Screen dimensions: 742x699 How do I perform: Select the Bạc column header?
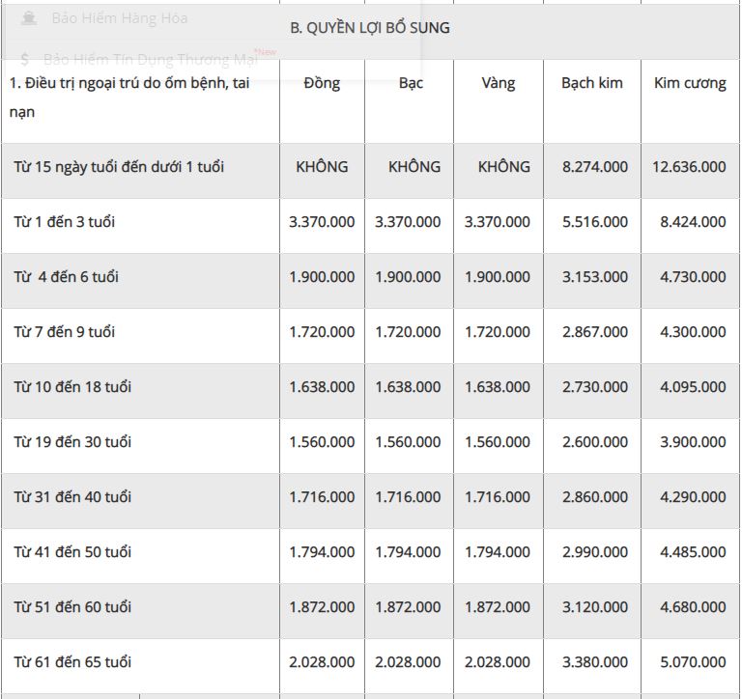click(x=411, y=83)
